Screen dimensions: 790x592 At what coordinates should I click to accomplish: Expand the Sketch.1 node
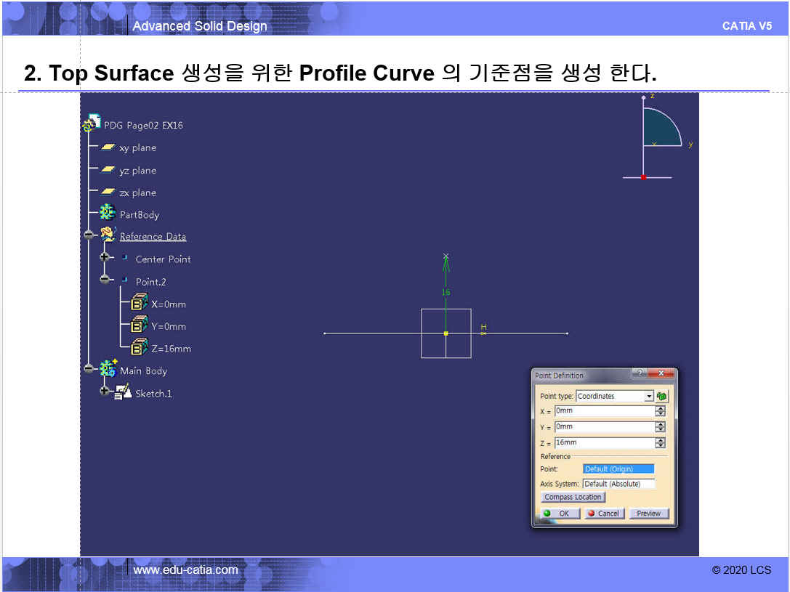coord(105,391)
